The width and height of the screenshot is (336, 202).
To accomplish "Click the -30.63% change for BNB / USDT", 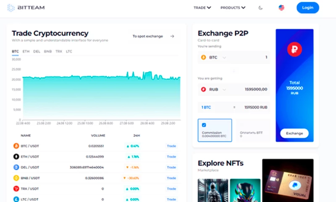I will (131, 178).
